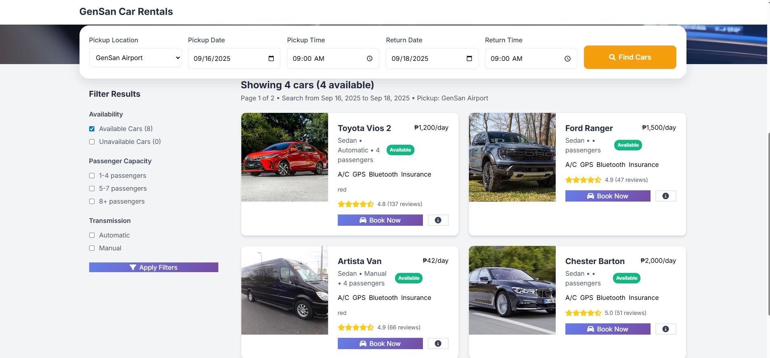Click Filter Results heading

pos(115,94)
